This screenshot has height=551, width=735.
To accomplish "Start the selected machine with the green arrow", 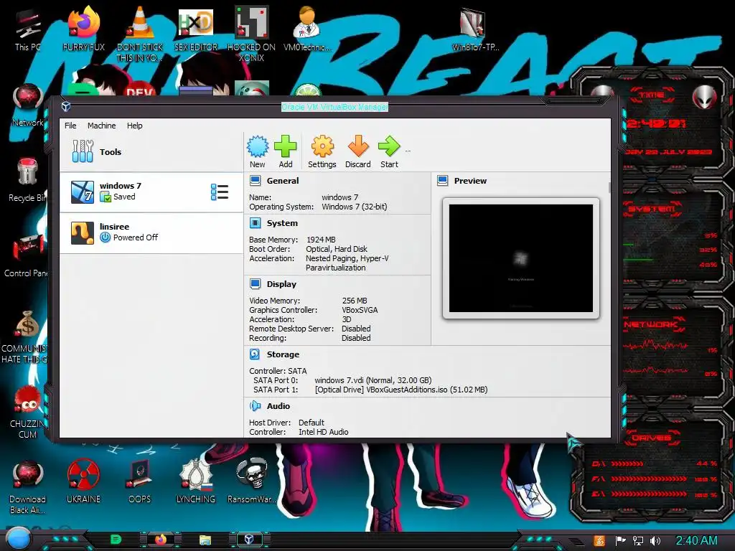I will point(389,152).
